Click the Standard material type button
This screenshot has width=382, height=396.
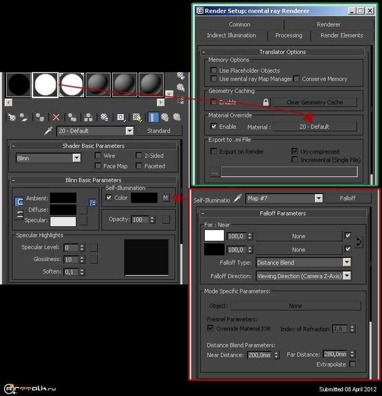pyautogui.click(x=159, y=130)
